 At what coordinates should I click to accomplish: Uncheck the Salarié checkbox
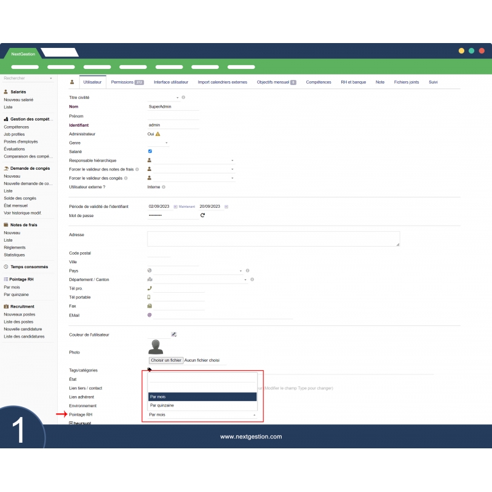tap(149, 151)
